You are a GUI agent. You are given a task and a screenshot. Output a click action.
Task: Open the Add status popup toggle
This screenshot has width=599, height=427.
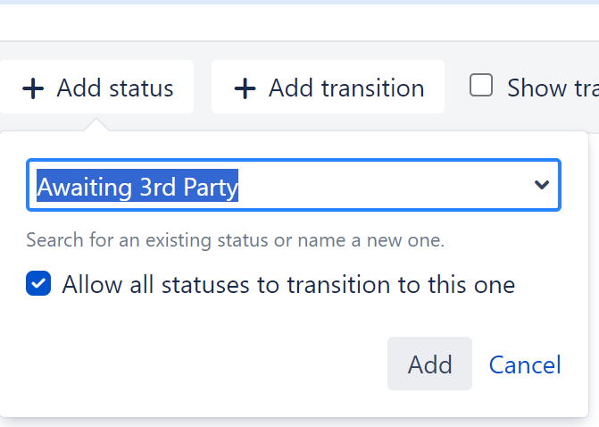point(96,88)
